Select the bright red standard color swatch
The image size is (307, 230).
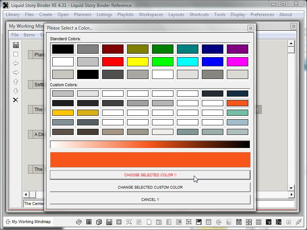113,61
